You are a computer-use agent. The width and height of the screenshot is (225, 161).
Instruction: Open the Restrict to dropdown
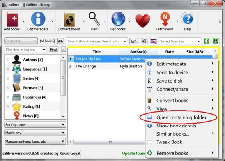click(x=21, y=41)
